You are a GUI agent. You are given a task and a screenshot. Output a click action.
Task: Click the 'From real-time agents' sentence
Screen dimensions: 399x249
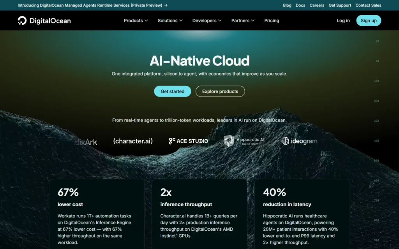pos(199,120)
